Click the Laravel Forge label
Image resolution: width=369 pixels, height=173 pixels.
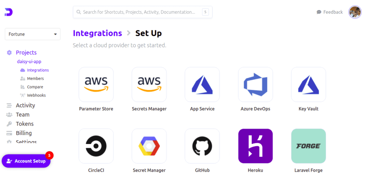pyautogui.click(x=309, y=170)
